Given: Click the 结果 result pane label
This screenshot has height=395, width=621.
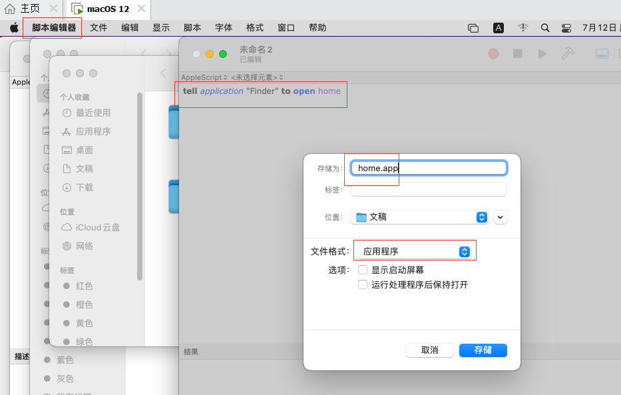Looking at the screenshot, I should click(191, 352).
